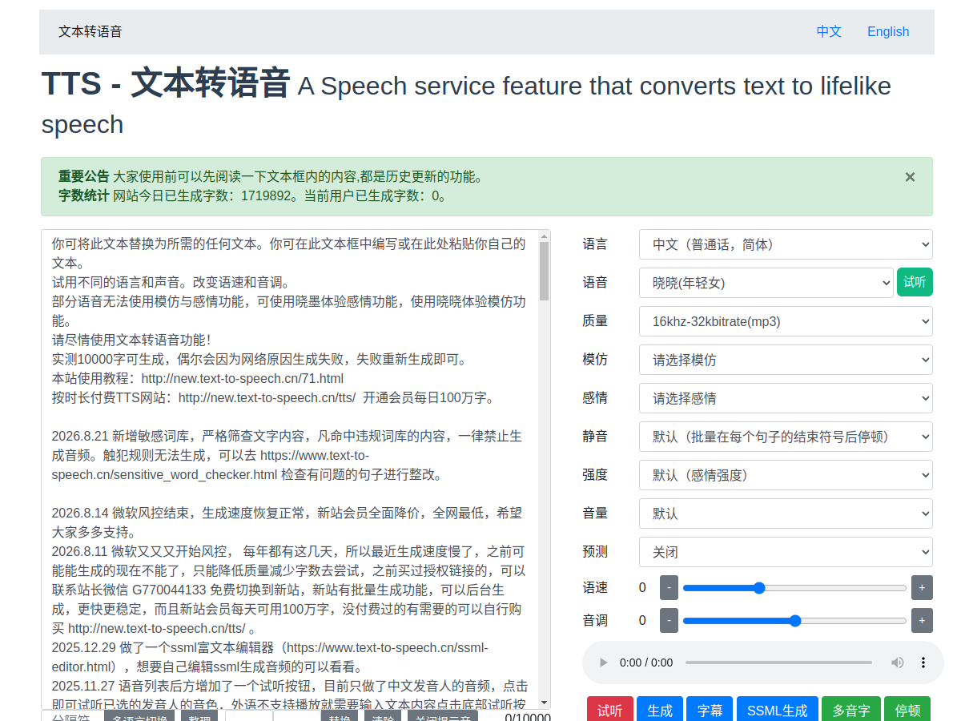
Task: Click the 字数统计 label in banner
Action: tap(83, 195)
